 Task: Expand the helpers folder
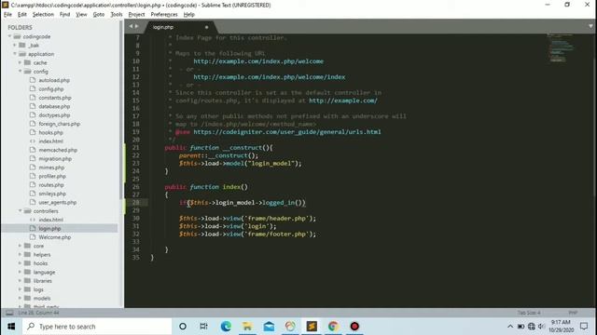(20, 254)
